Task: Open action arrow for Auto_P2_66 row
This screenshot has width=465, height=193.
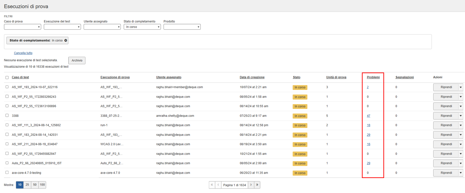Action: tap(461, 163)
